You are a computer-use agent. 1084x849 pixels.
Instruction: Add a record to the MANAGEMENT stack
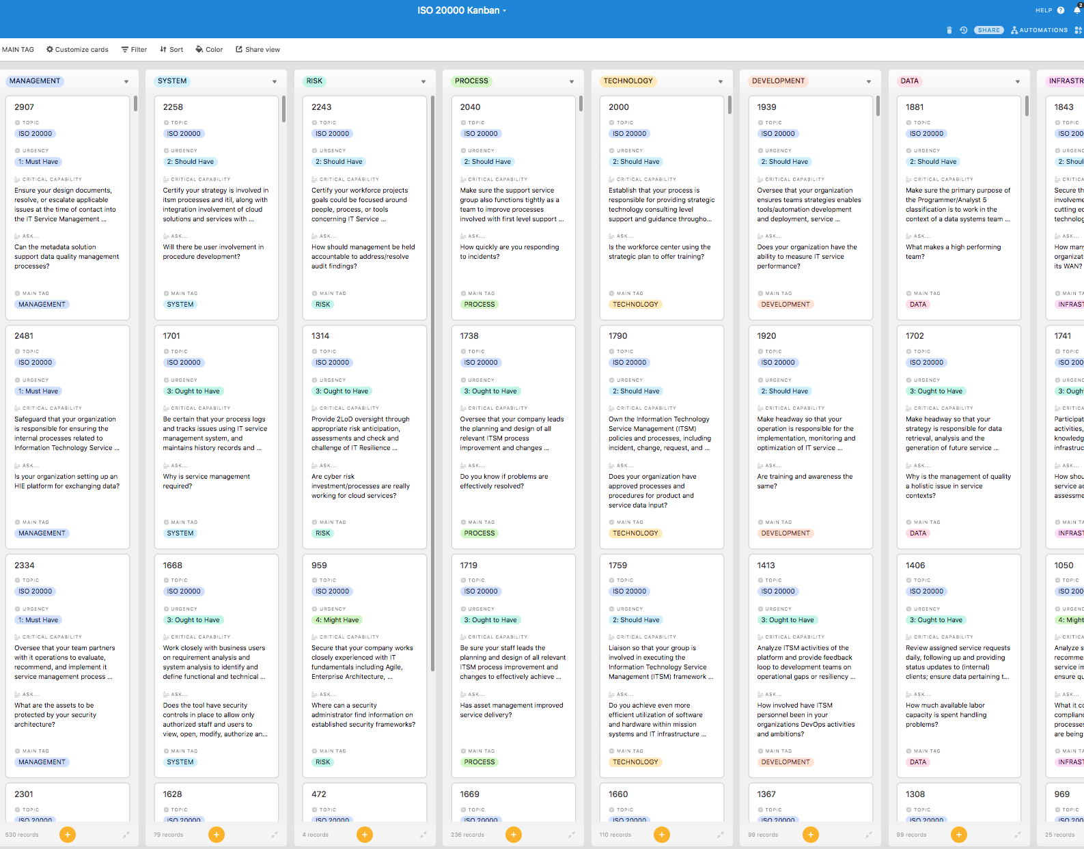68,834
